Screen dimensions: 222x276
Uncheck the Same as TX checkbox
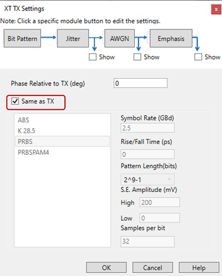[15, 101]
